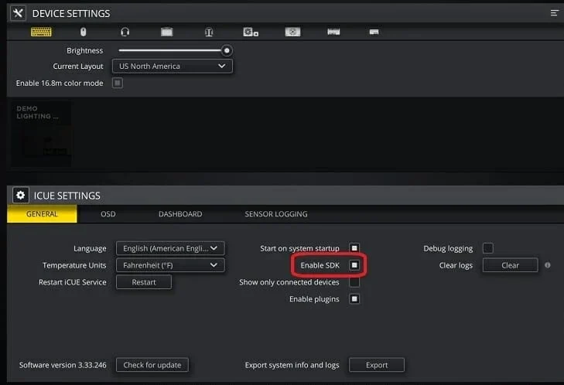Open the Sensor Logging tab
The width and height of the screenshot is (564, 385).
tap(276, 214)
